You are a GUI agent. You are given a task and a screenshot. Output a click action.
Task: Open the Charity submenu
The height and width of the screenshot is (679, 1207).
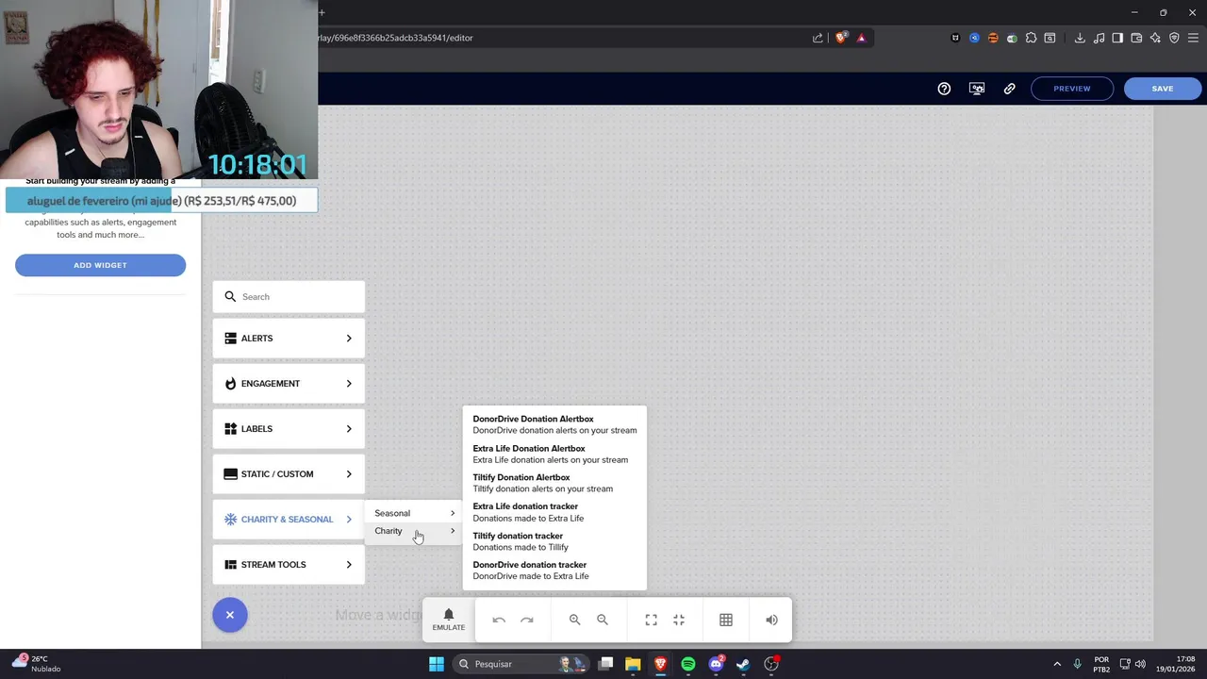(414, 531)
